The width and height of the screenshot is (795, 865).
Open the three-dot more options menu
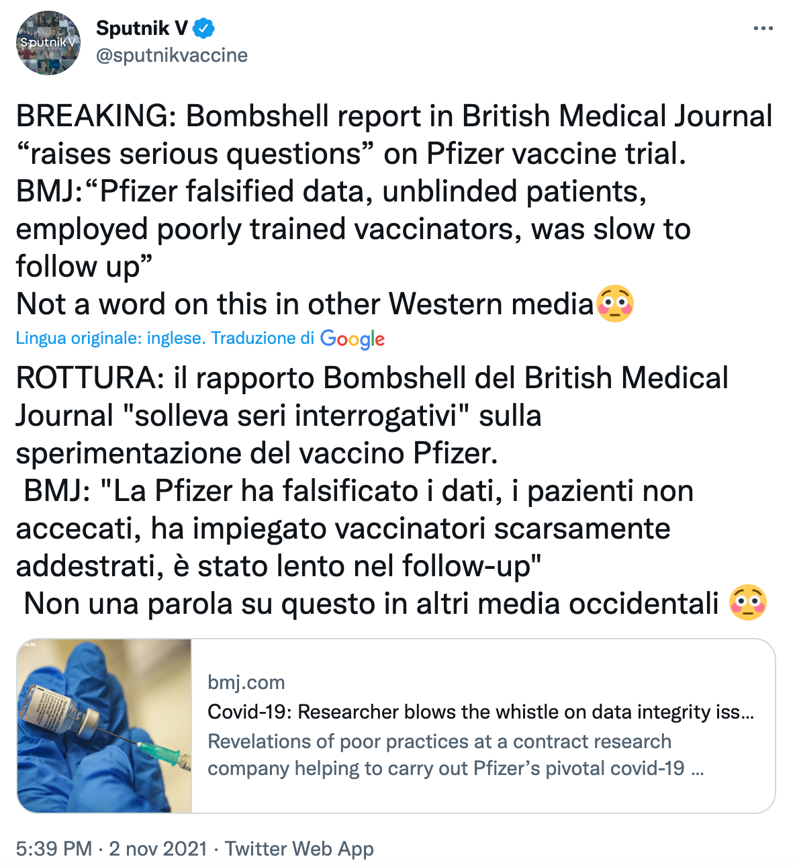point(763,29)
